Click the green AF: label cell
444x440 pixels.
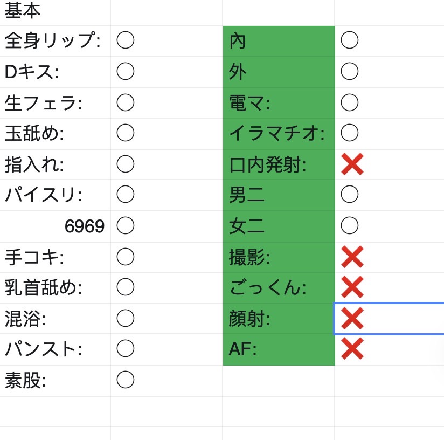coord(279,349)
